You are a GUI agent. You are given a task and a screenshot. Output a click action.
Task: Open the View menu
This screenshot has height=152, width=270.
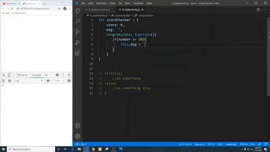pos(113,3)
